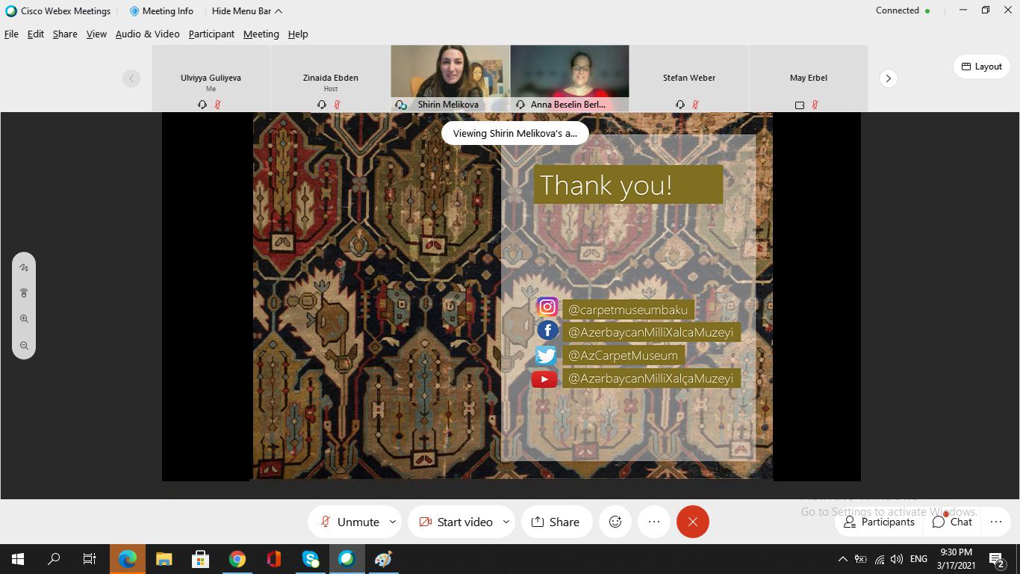This screenshot has width=1020, height=574.
Task: Zoom out on shared content
Action: [x=24, y=345]
